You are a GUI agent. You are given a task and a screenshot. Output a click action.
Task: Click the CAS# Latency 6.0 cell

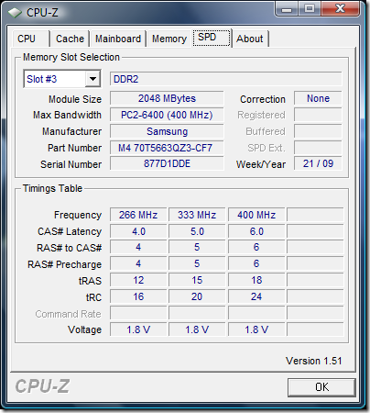[x=256, y=231]
